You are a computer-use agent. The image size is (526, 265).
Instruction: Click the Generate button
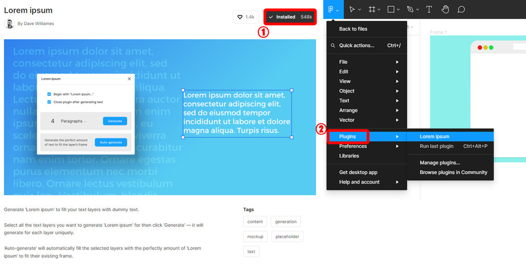tap(115, 121)
